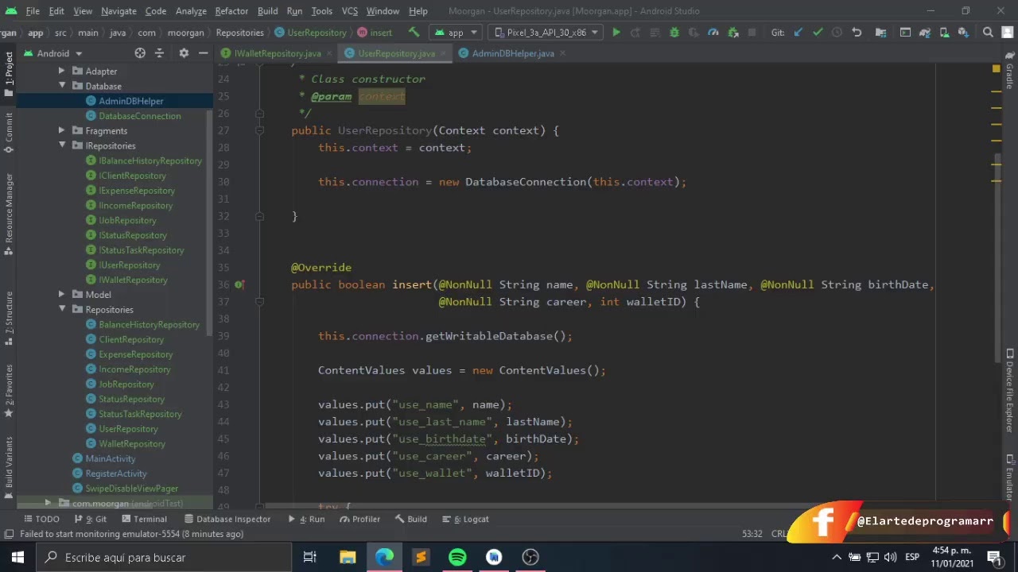Expand the Fragments folder
Screen dimensions: 1018x572
[x=62, y=130]
